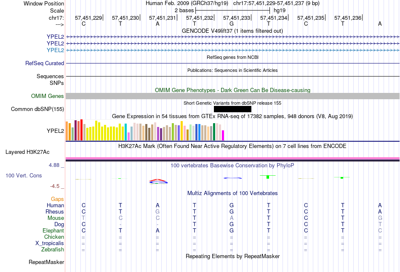Open 100 vertebrates Basewise Conservation by PhyloP title
This screenshot has height=272, width=400.
coord(232,165)
